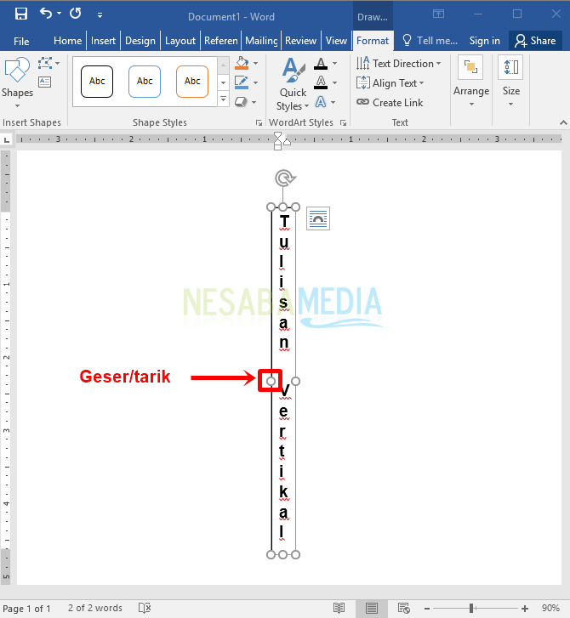This screenshot has height=618, width=570.
Task: Click the Sign in link
Action: pos(484,41)
